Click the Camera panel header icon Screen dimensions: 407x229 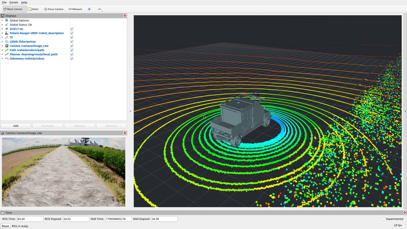[3, 133]
